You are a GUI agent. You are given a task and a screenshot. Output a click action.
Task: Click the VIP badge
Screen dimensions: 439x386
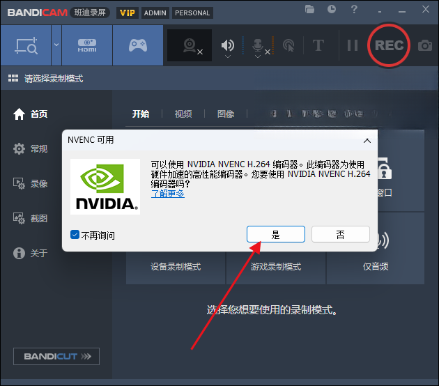(x=128, y=13)
